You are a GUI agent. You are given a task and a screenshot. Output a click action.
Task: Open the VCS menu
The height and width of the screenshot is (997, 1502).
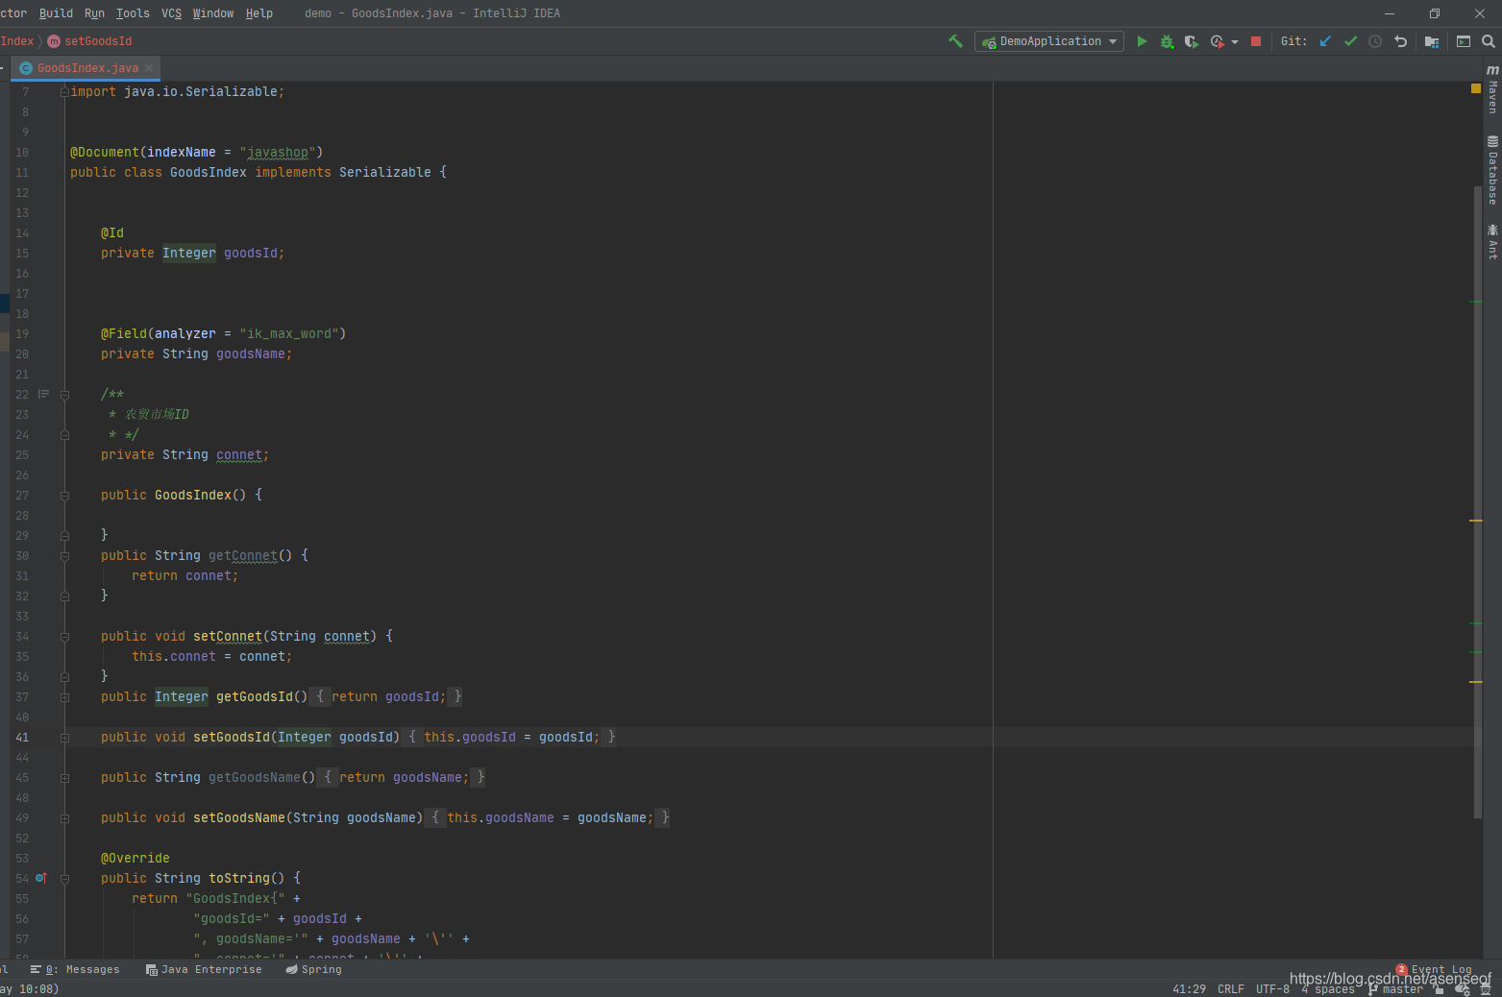point(171,13)
